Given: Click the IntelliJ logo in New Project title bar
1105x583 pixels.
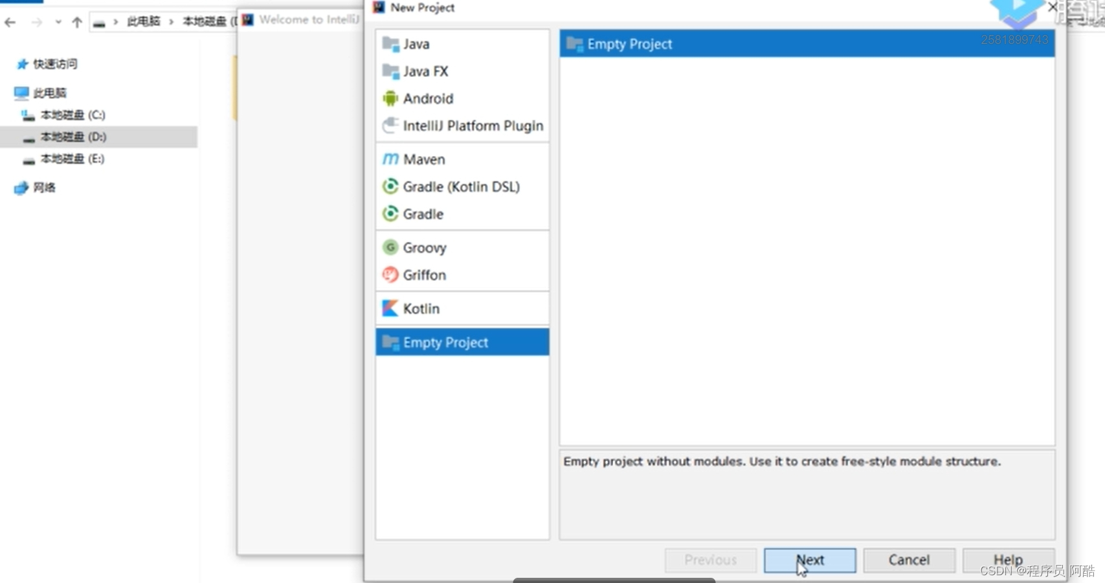Looking at the screenshot, I should [x=379, y=7].
